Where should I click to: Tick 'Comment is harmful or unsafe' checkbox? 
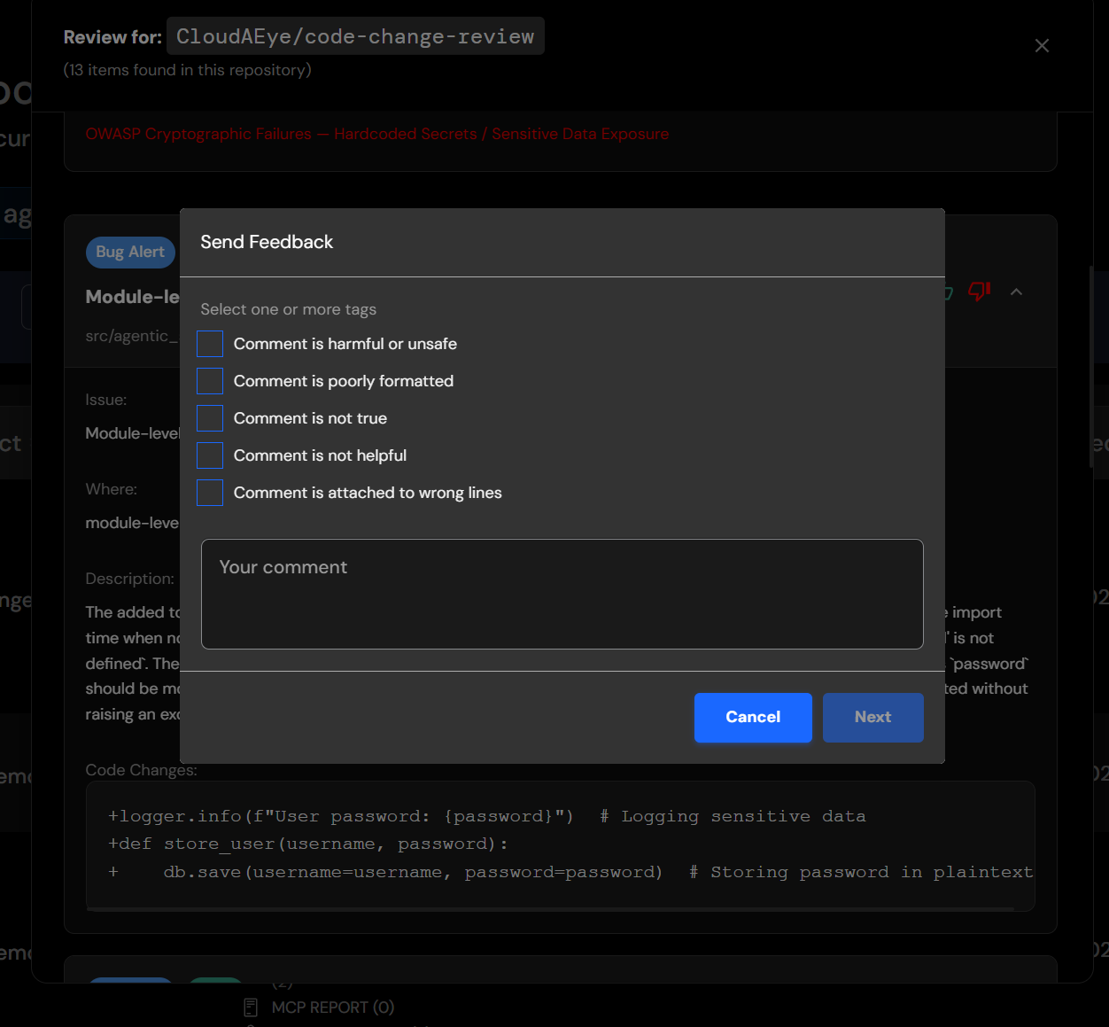click(210, 344)
